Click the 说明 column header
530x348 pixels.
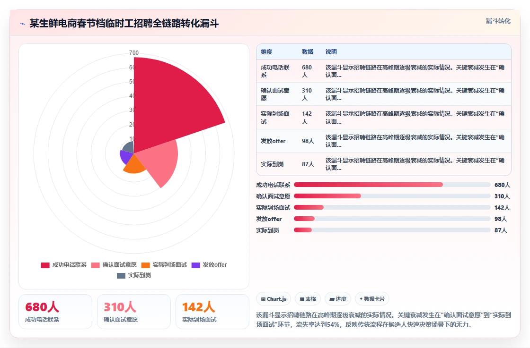click(331, 52)
